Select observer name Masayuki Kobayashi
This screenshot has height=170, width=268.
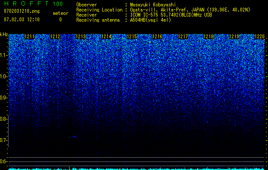(x=153, y=5)
